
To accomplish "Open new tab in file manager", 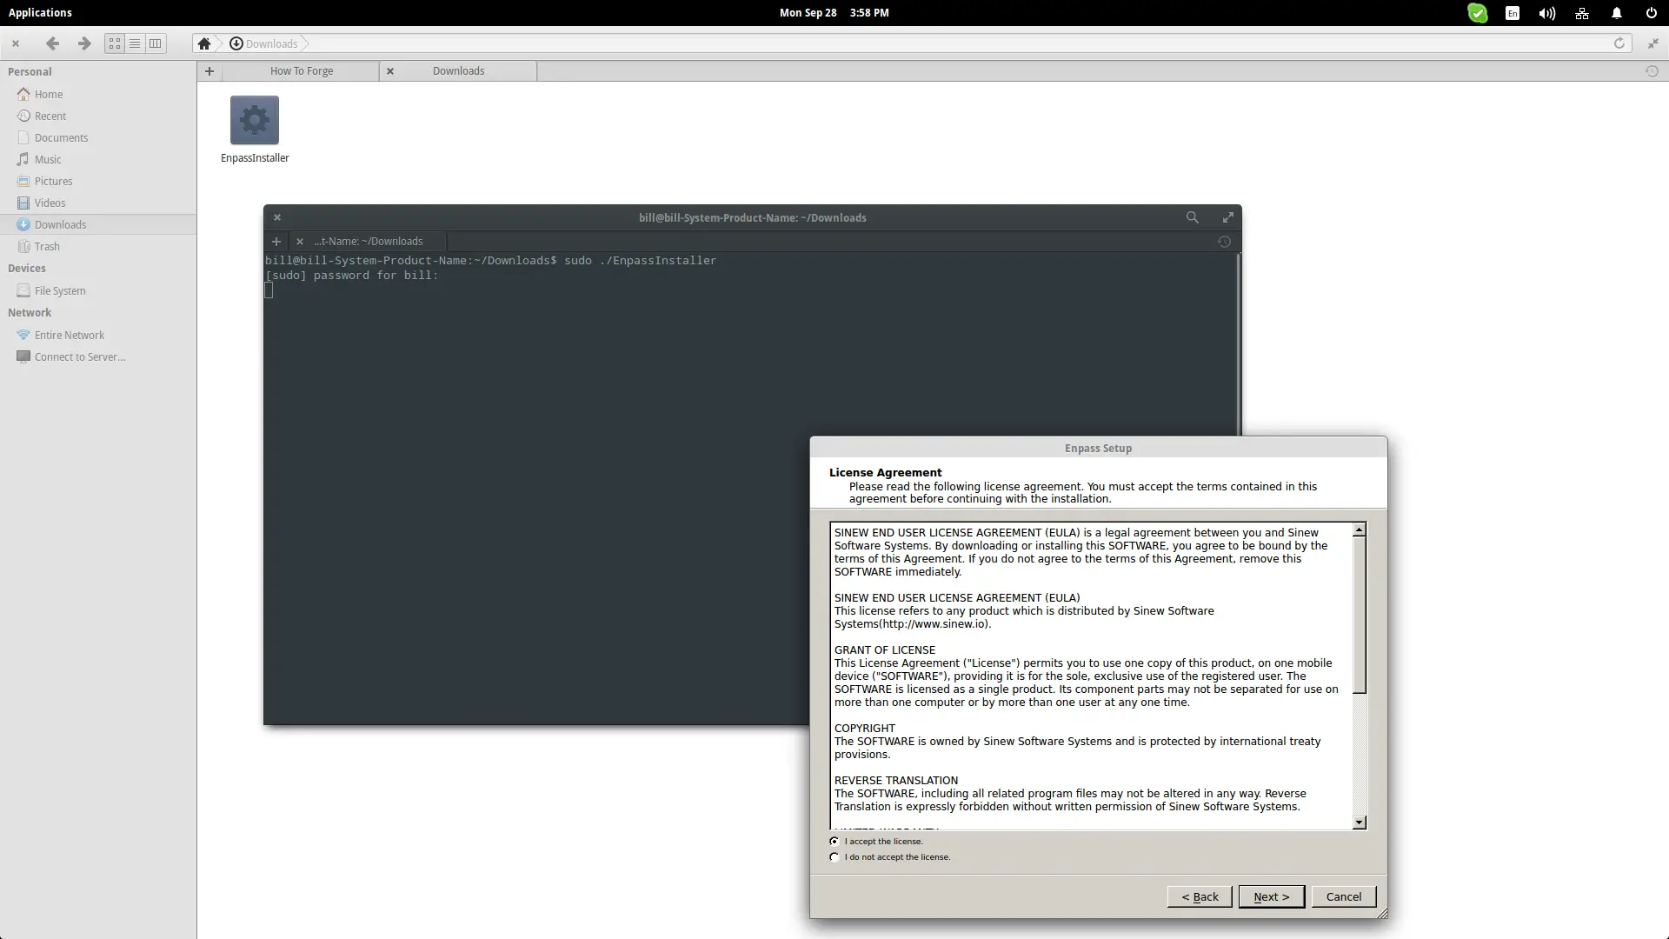I will click(x=209, y=71).
